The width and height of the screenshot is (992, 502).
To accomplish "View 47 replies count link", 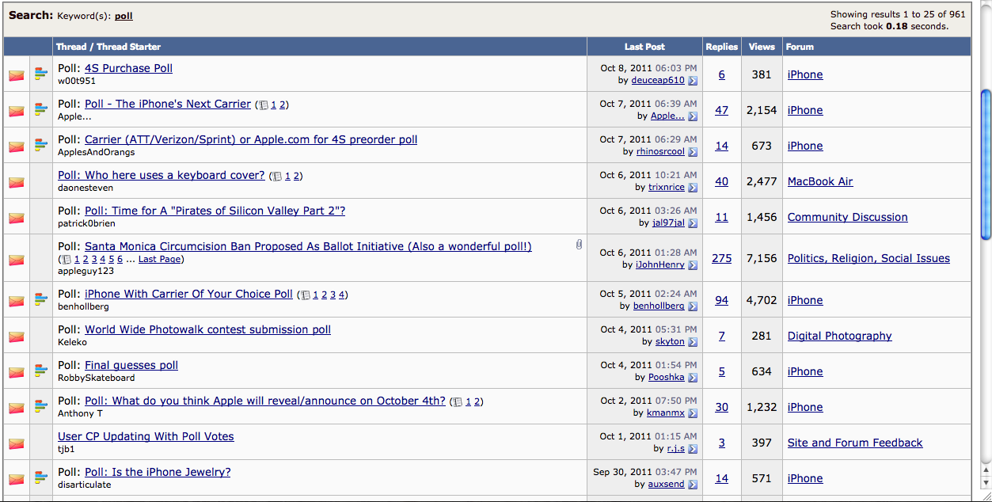I will tap(722, 110).
